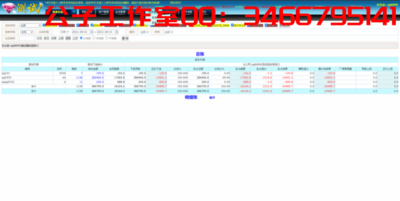This screenshot has width=400, height=201.
Task: Select the 已结算 radio button
Action: pos(81,38)
